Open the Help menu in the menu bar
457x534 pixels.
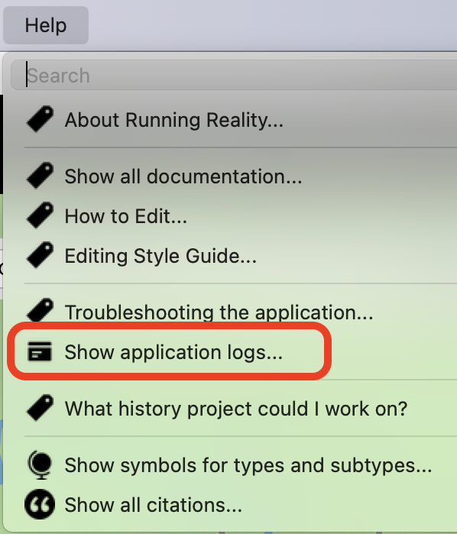[x=46, y=25]
